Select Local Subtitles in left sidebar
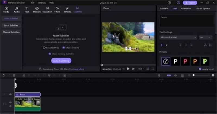This screenshot has width=217, height=114. pyautogui.click(x=11, y=25)
